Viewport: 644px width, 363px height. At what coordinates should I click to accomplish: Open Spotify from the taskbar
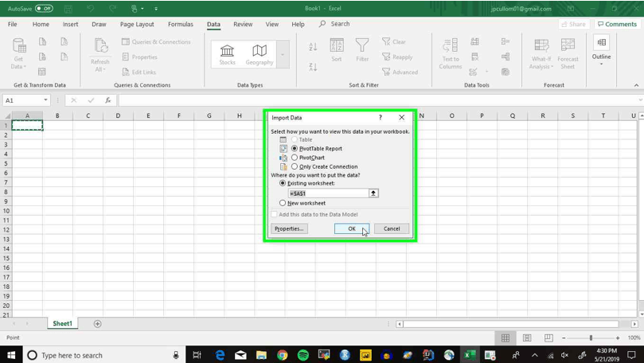[303, 355]
